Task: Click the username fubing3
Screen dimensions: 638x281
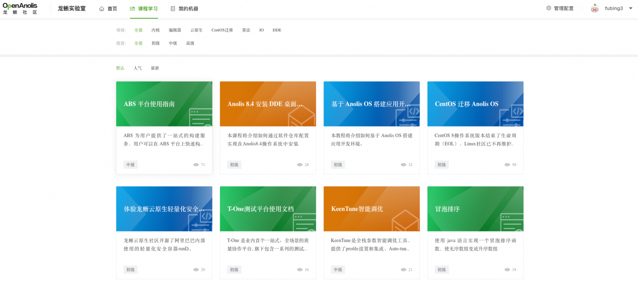Action: tap(614, 8)
